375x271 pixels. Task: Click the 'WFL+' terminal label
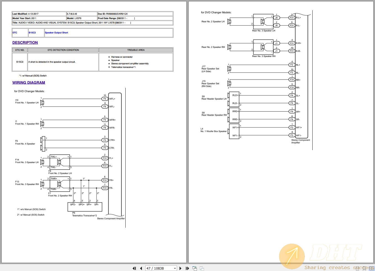(x=112, y=99)
